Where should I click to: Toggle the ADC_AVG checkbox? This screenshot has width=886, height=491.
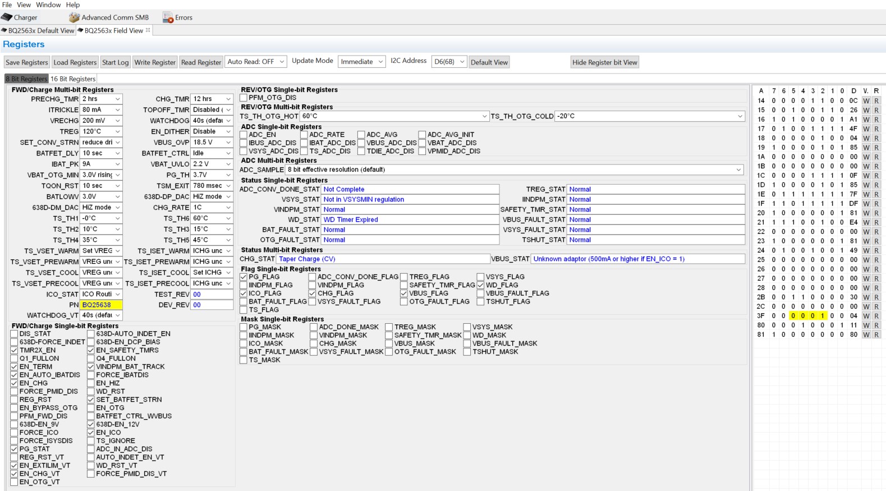[x=361, y=135]
